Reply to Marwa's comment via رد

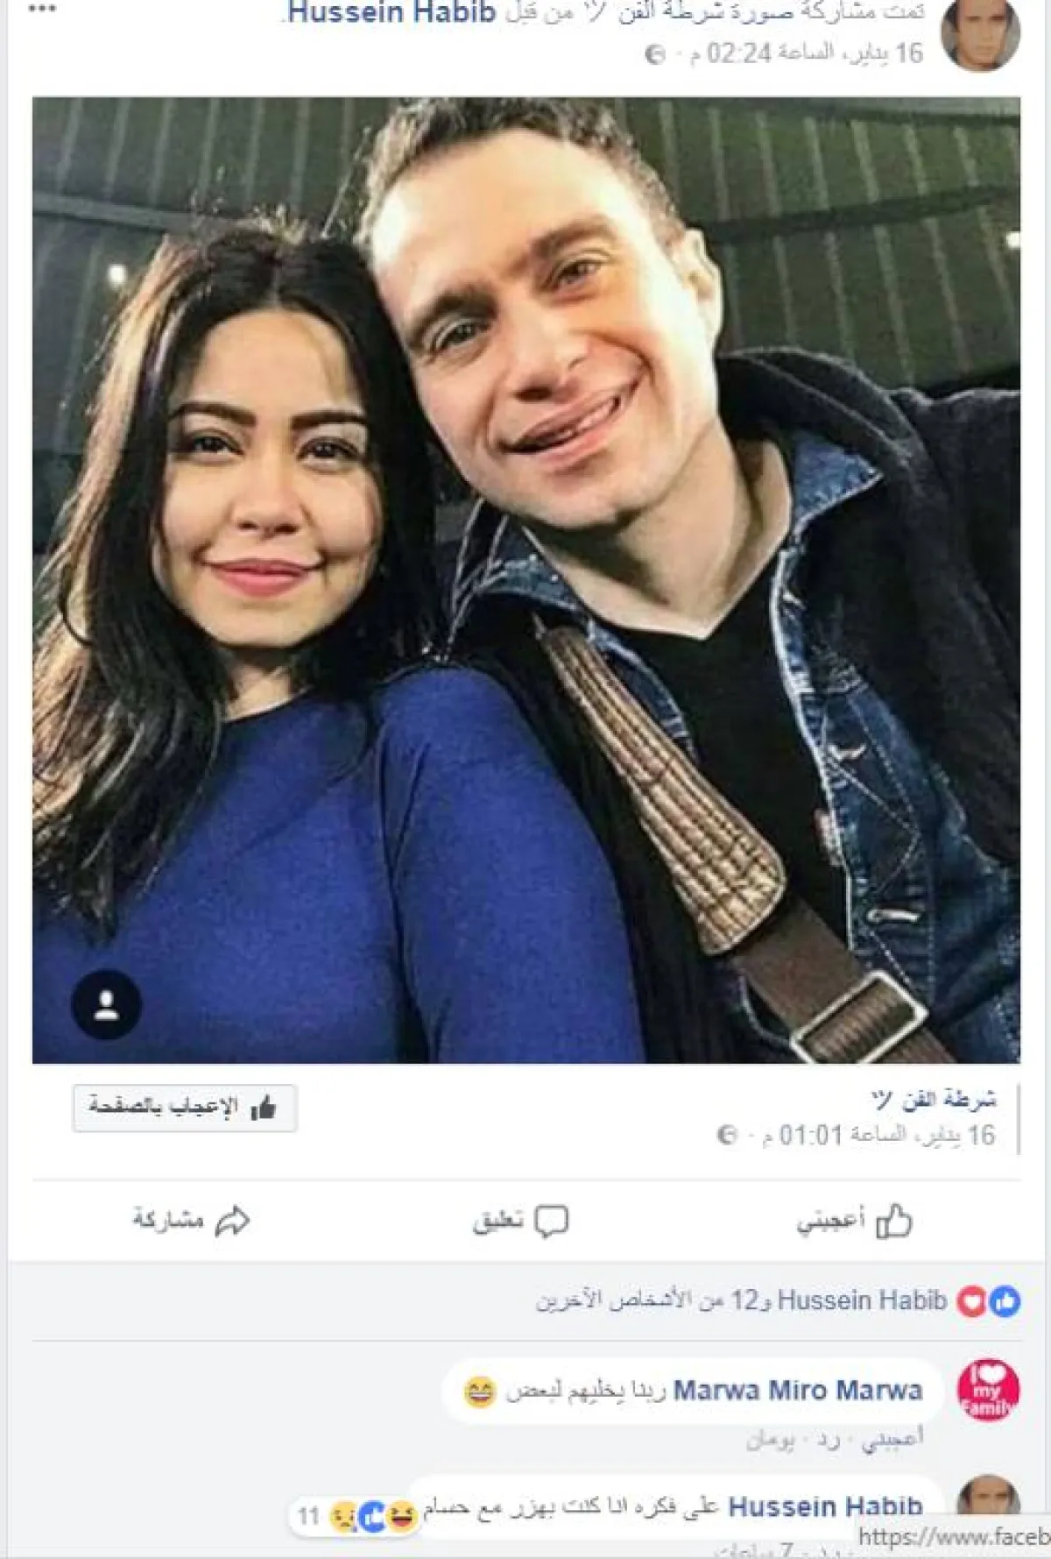point(828,1440)
